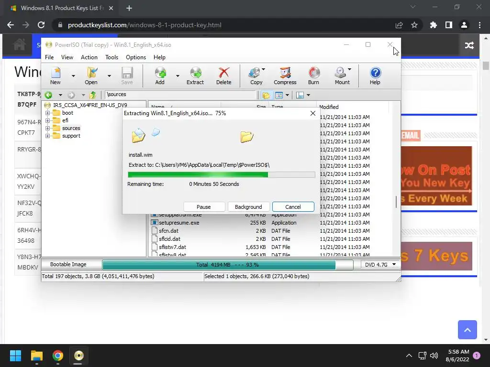
Task: Click the Mount toolbar icon
Action: pos(341,76)
